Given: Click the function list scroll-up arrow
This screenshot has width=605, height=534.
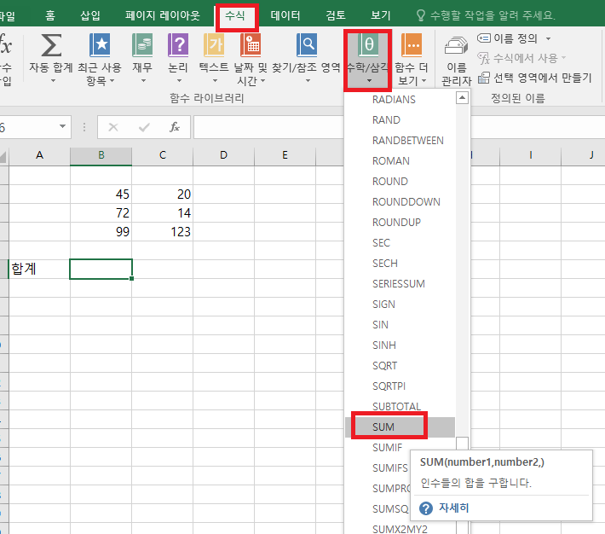Looking at the screenshot, I should [x=463, y=98].
